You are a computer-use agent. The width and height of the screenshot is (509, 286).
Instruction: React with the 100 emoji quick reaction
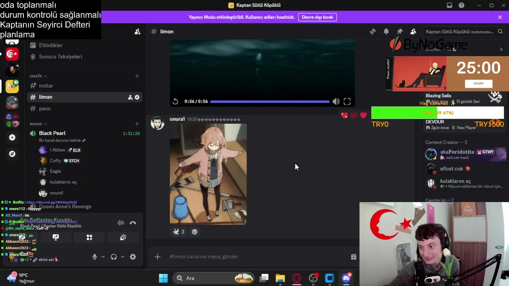coord(354,115)
